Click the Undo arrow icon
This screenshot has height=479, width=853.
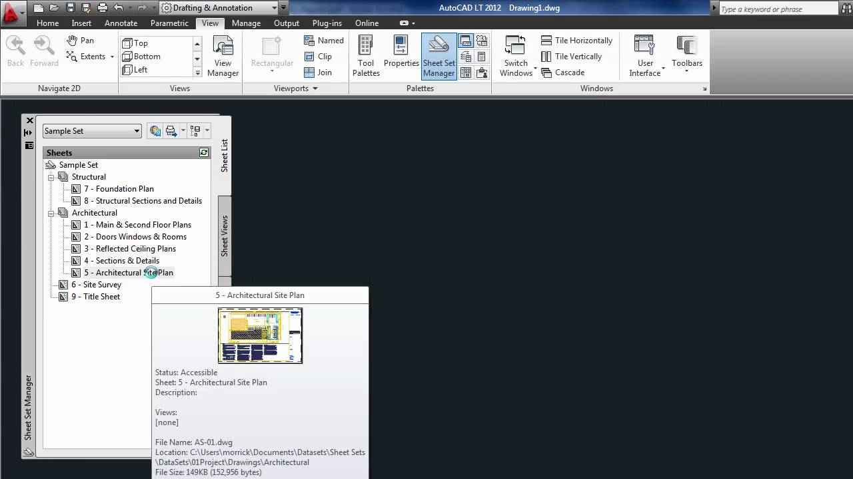(x=119, y=8)
